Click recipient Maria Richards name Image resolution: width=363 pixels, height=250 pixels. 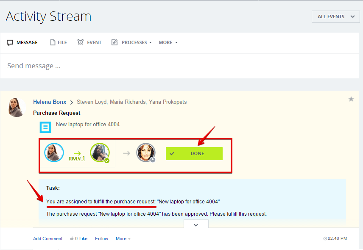[128, 102]
